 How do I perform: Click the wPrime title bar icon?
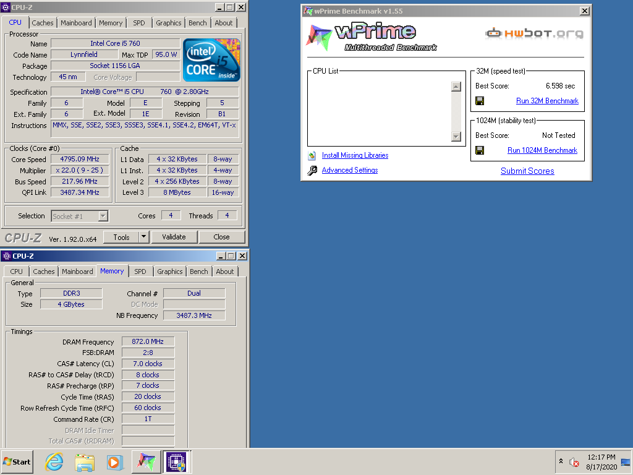(308, 11)
